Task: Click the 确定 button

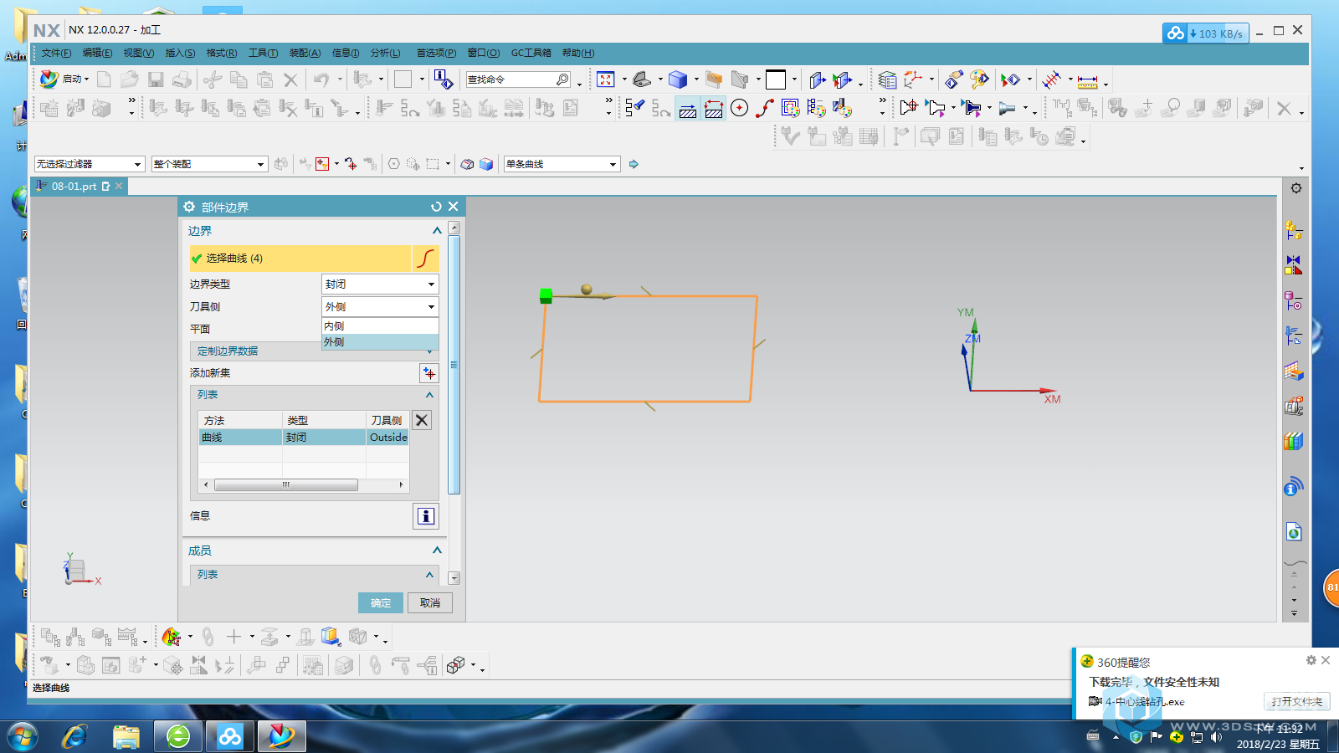Action: tap(381, 602)
